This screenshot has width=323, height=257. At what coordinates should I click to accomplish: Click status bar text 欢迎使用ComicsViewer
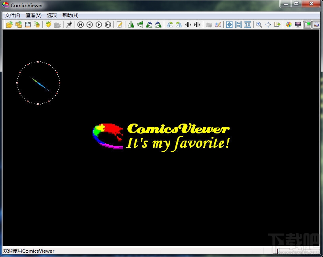click(29, 251)
